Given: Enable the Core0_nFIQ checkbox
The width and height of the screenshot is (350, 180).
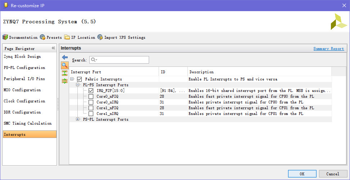Looking at the screenshot, I should (91, 97).
